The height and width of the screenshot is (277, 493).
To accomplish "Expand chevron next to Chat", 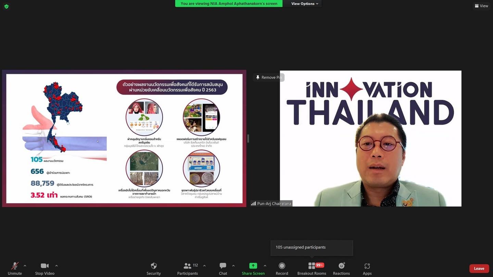I will 233,266.
